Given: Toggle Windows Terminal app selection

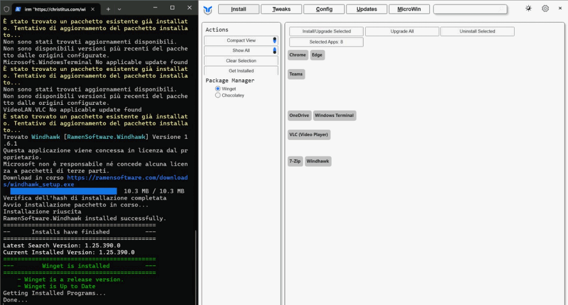Looking at the screenshot, I should (335, 116).
